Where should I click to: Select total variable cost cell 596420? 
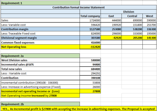tap(90, 25)
